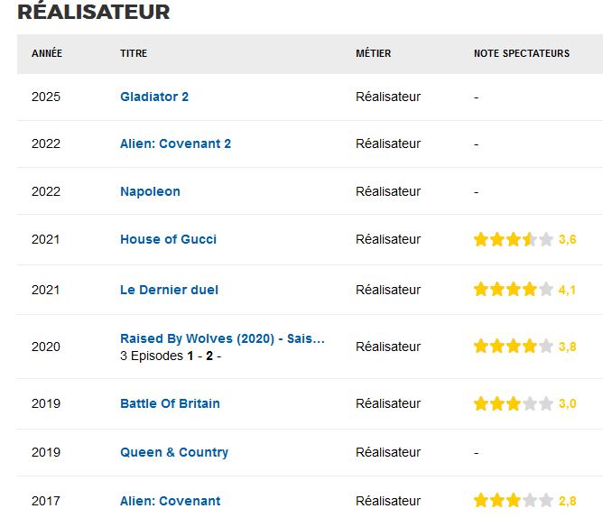Open the 2017 Alien: Covenant link

(x=170, y=501)
